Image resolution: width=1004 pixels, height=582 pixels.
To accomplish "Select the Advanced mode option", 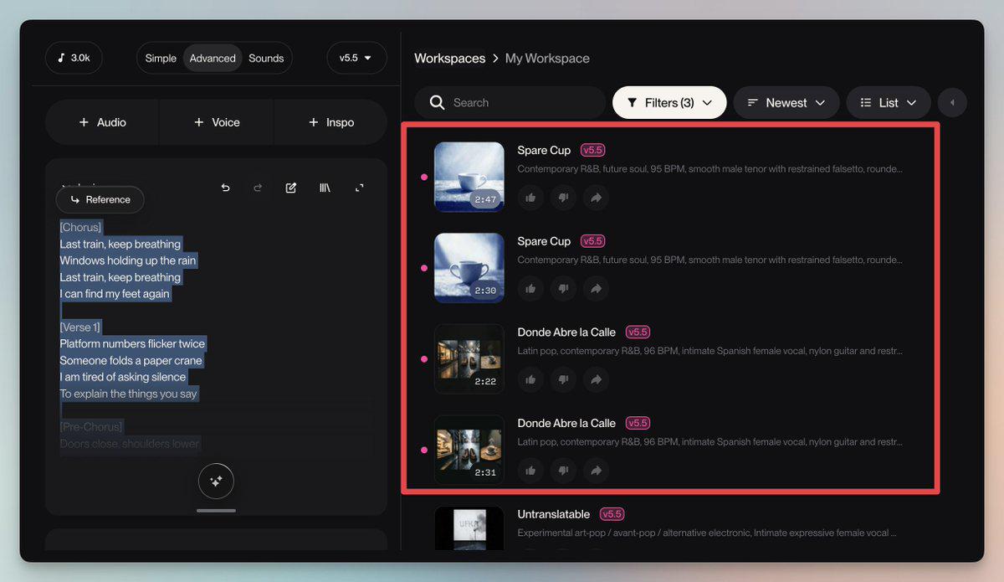I will [213, 58].
